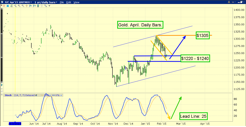Click the red X icon in chart toolbar
The height and width of the screenshot is (127, 246).
coord(1,5)
